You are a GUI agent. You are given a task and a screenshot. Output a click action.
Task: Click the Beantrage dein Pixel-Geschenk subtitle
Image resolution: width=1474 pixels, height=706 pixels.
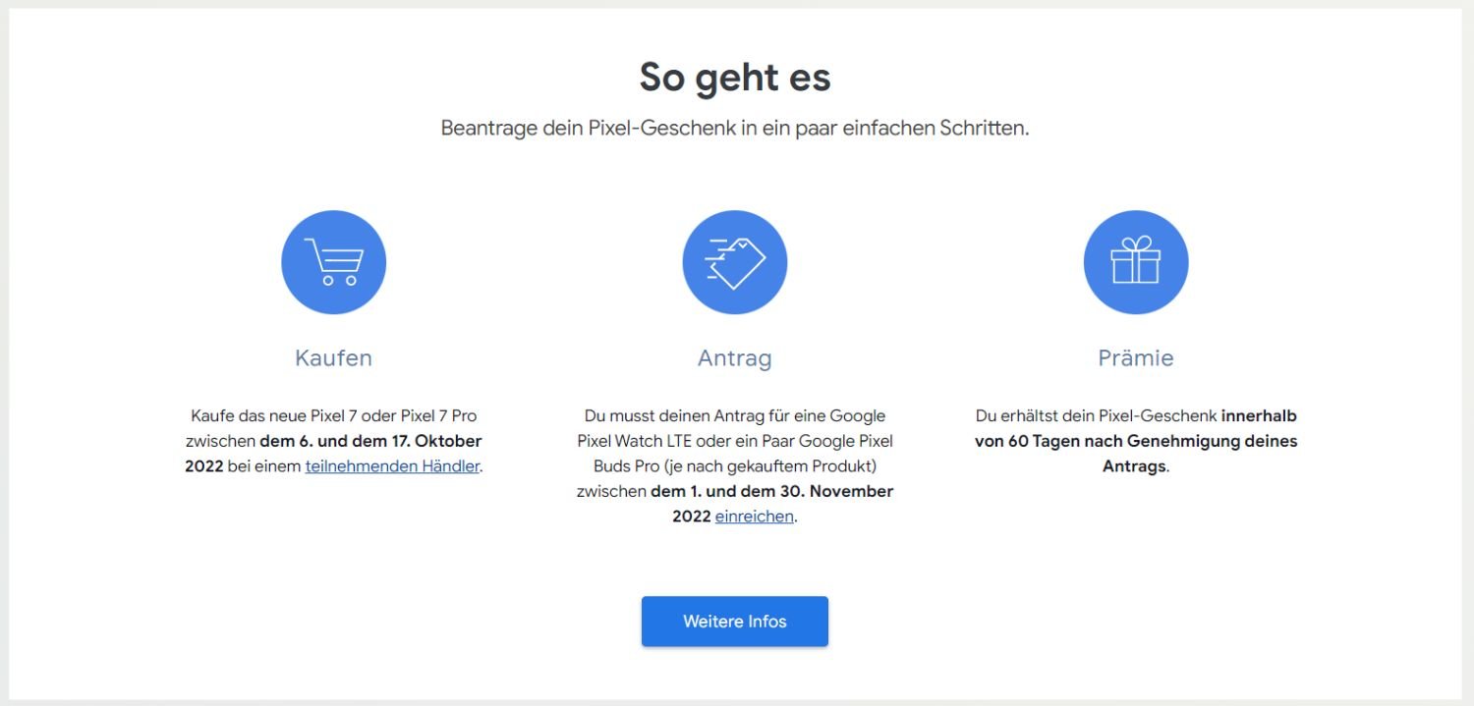[x=735, y=129]
